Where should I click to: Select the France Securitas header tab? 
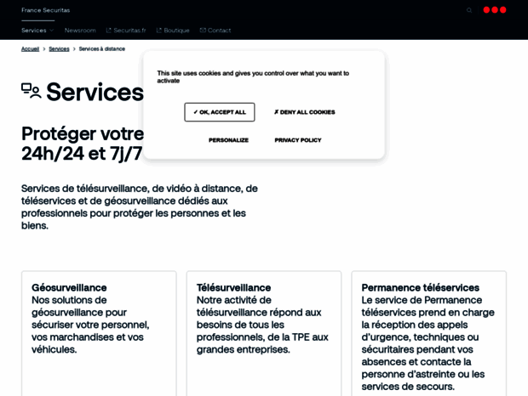[45, 10]
